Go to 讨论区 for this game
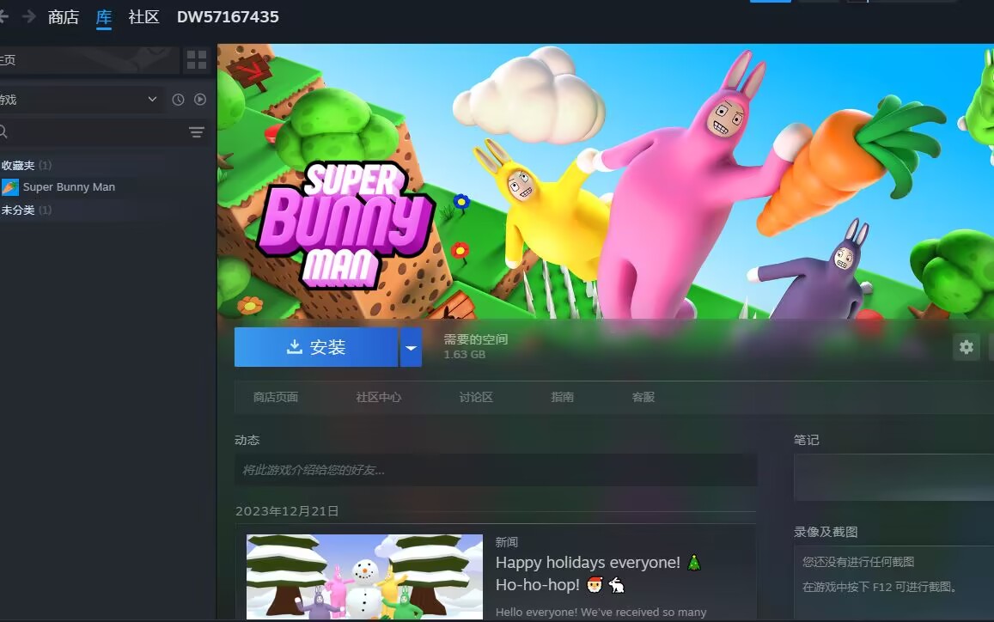The height and width of the screenshot is (622, 994). point(476,397)
